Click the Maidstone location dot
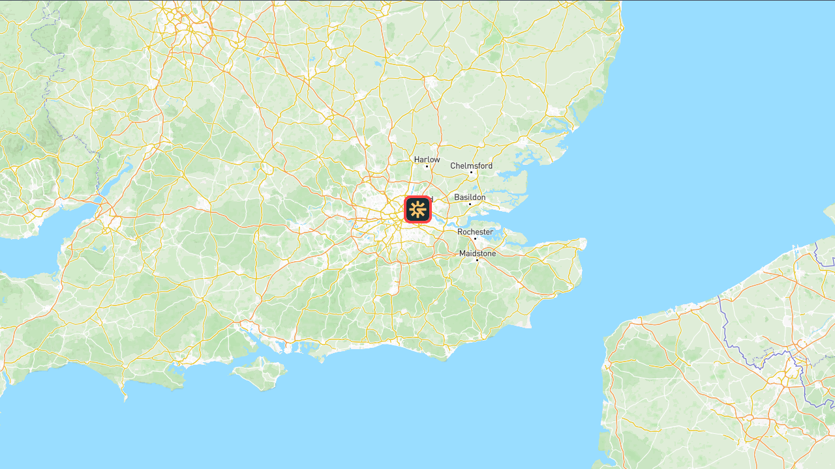835x469 pixels. (477, 260)
